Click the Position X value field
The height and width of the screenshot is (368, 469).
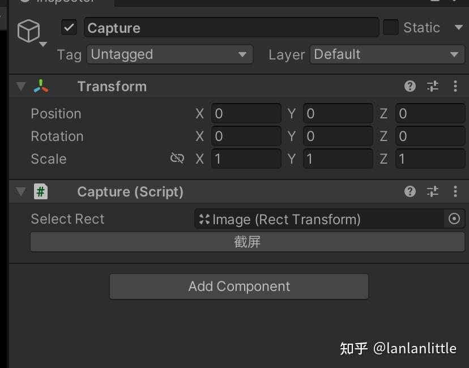(246, 113)
